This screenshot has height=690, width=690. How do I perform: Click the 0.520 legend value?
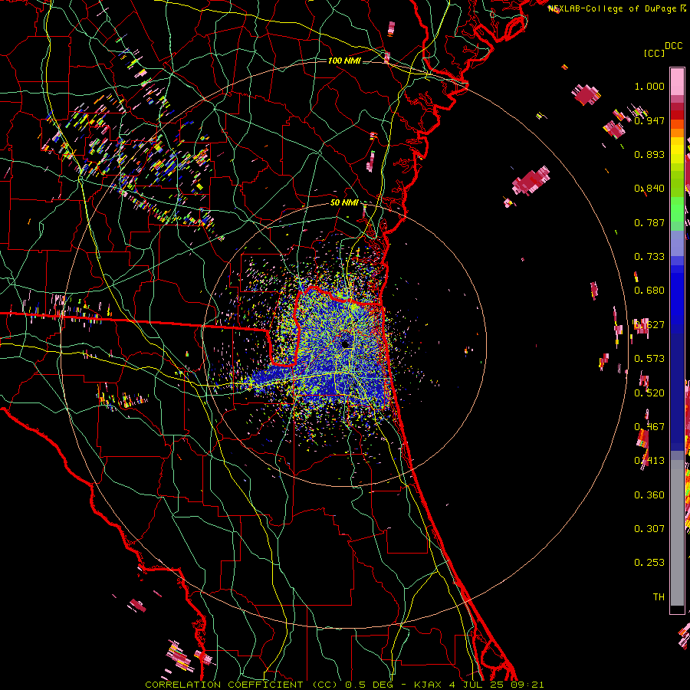pyautogui.click(x=649, y=393)
